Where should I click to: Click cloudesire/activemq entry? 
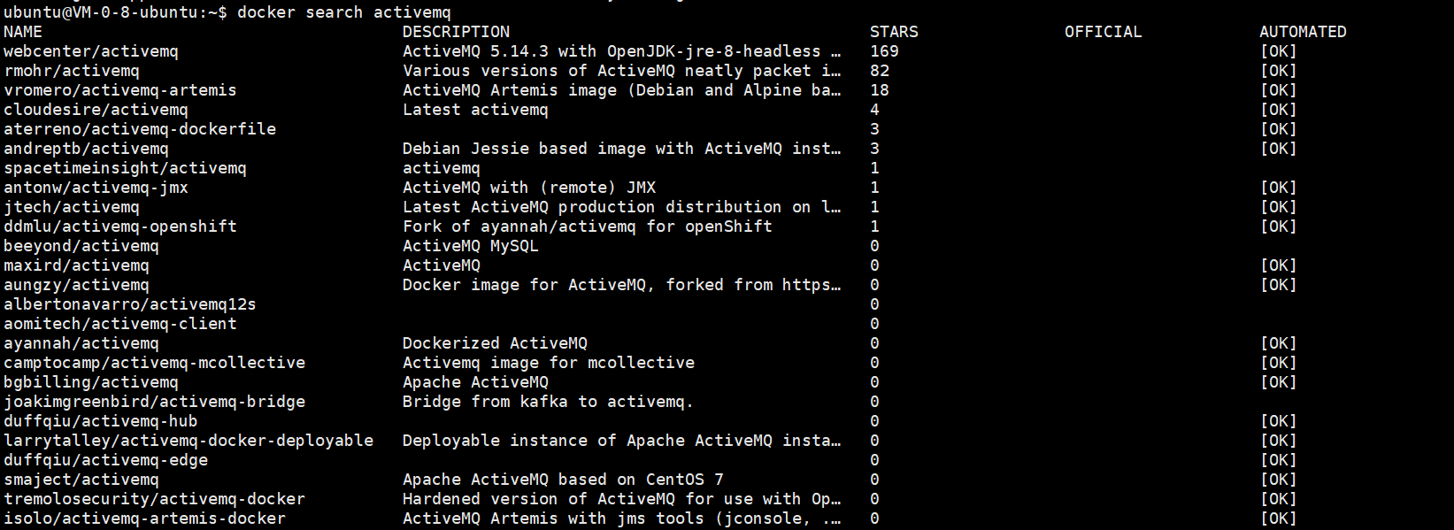pyautogui.click(x=96, y=110)
